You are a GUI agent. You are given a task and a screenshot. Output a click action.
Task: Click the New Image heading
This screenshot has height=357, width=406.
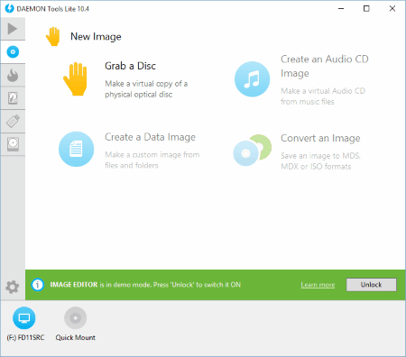click(x=96, y=37)
